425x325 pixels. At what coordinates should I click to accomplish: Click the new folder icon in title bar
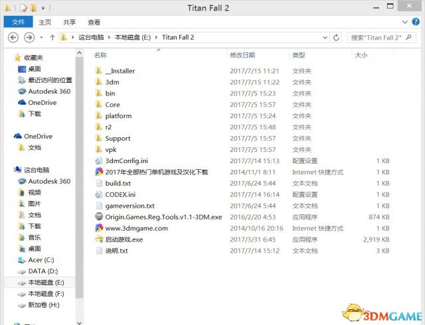coord(33,8)
